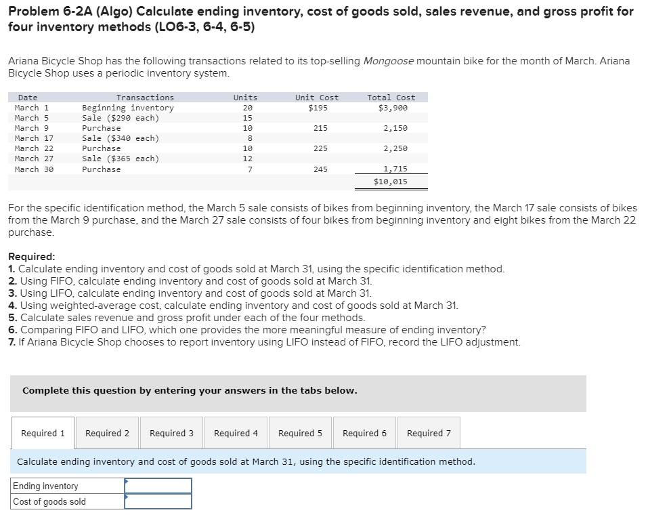Click the 2,250 total cost cell

[395, 148]
